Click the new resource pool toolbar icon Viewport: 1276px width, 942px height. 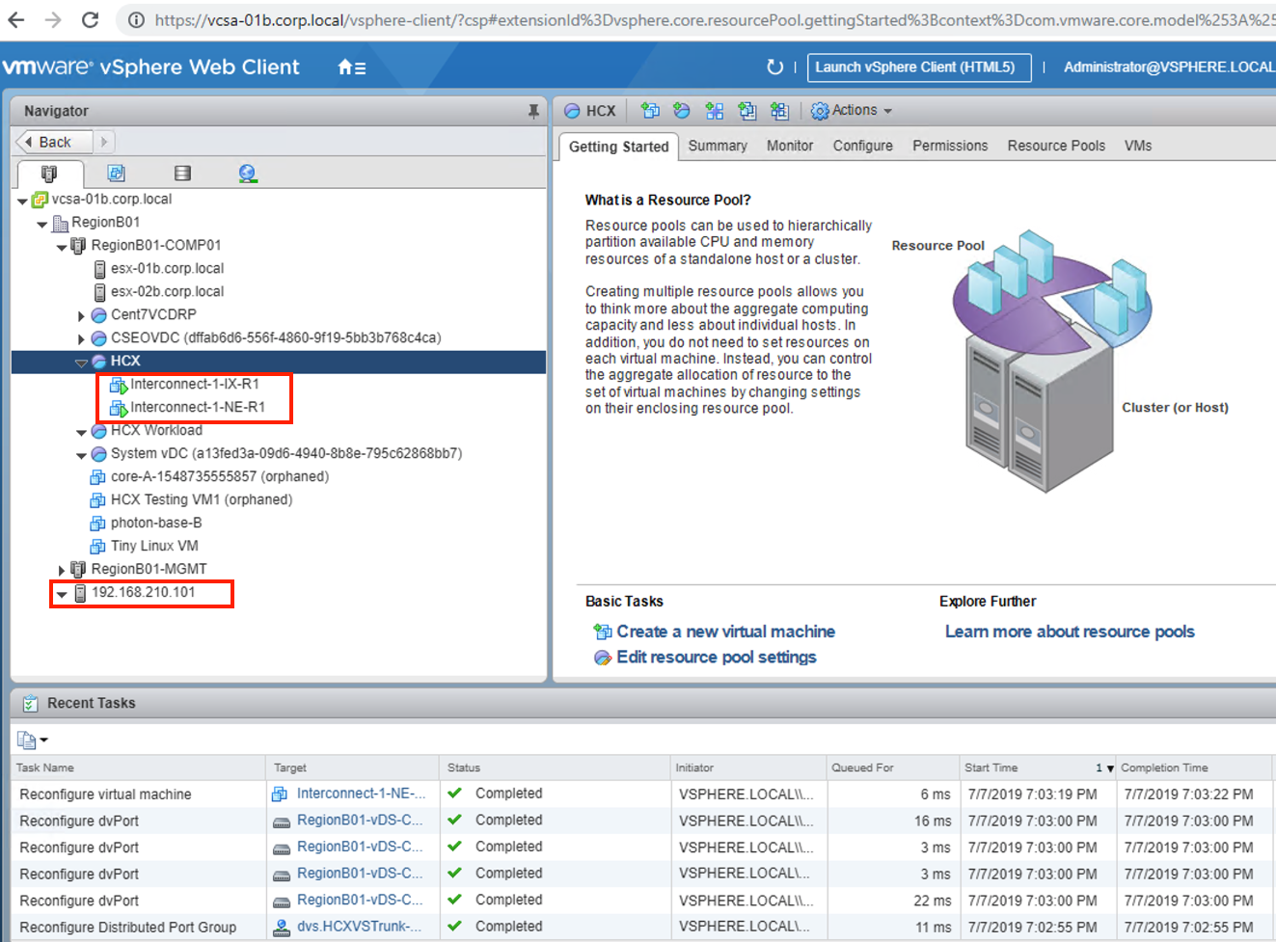[682, 111]
